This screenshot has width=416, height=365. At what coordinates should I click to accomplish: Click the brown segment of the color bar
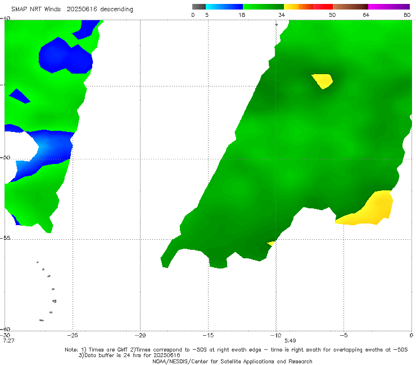tap(350, 7)
